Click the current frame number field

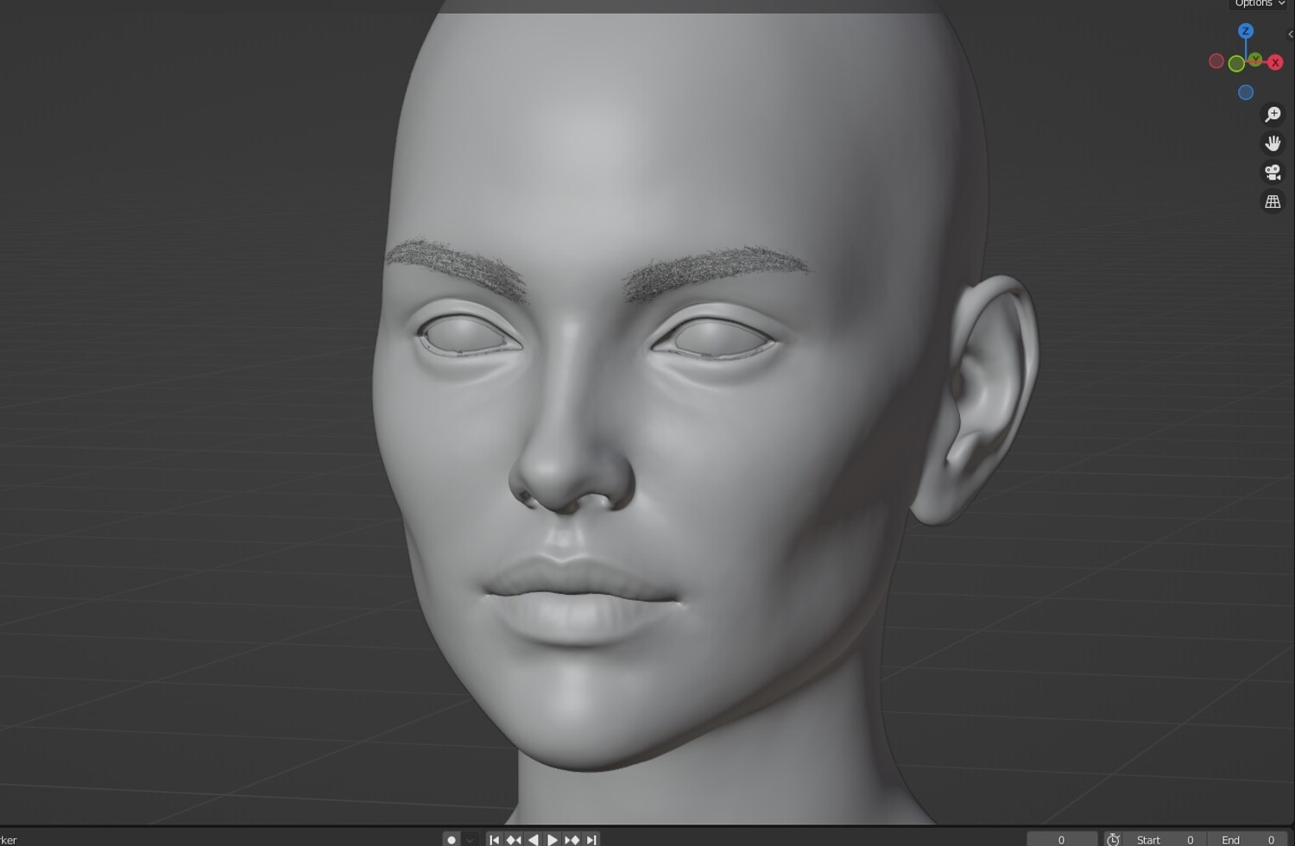(x=1062, y=839)
